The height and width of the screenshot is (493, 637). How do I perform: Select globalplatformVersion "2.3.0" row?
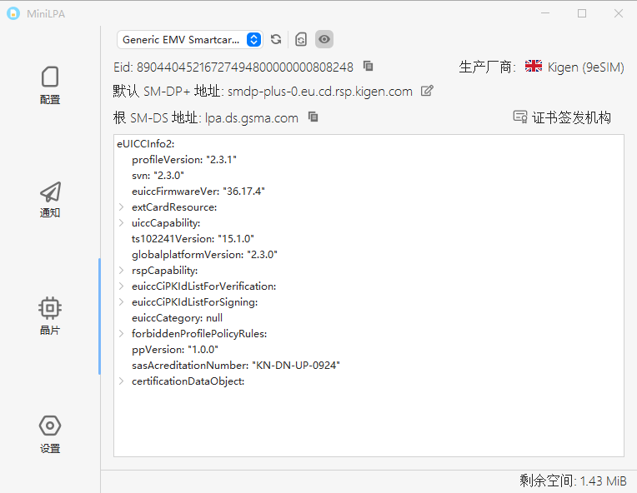coord(204,255)
